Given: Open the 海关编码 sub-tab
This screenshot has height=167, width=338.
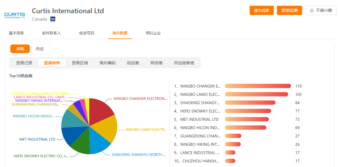Looking at the screenshot, I should 107,63.
